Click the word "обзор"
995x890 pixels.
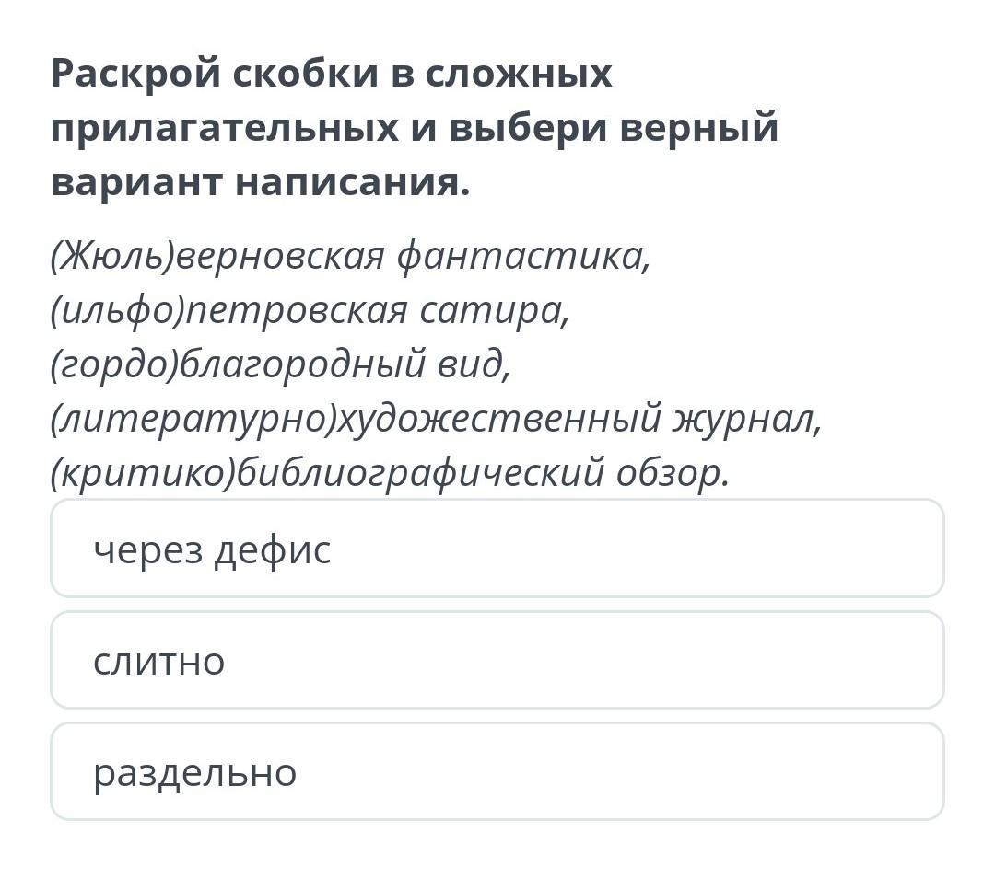tap(673, 474)
